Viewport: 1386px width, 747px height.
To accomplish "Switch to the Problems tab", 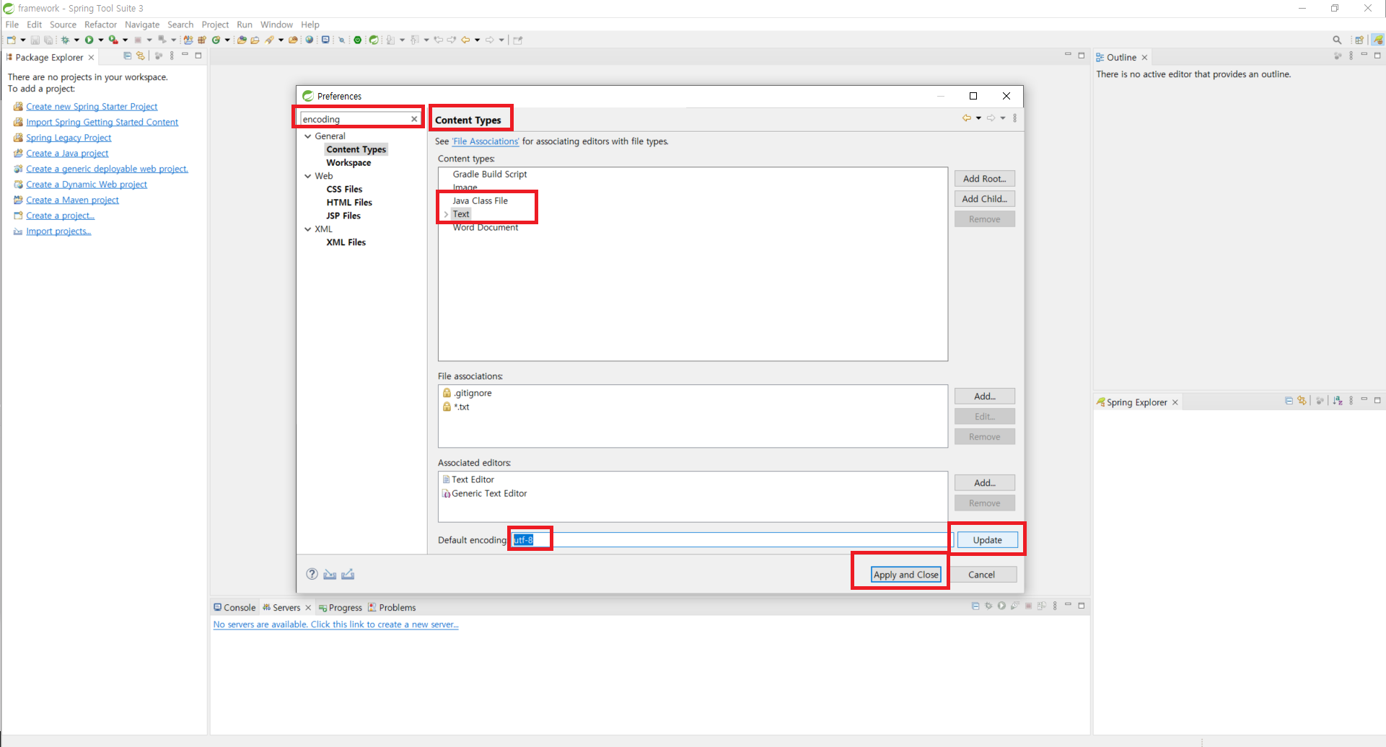I will point(392,608).
